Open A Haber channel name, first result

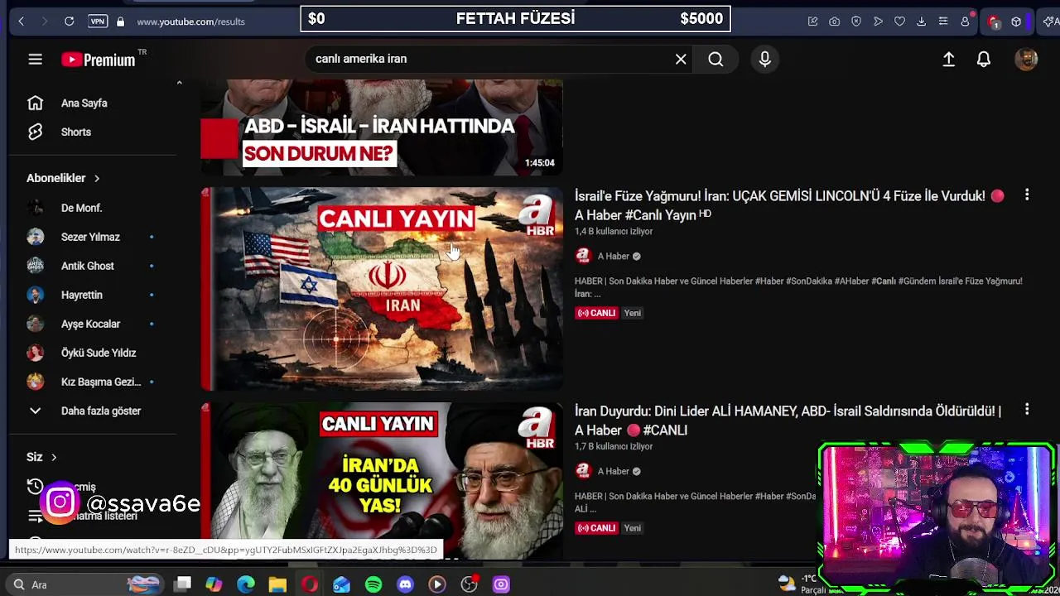click(614, 257)
